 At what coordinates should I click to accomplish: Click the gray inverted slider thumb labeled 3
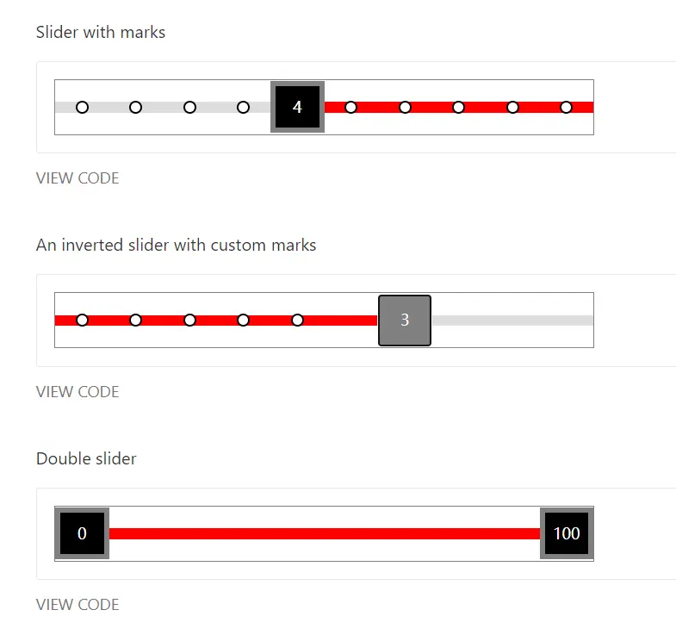click(405, 321)
